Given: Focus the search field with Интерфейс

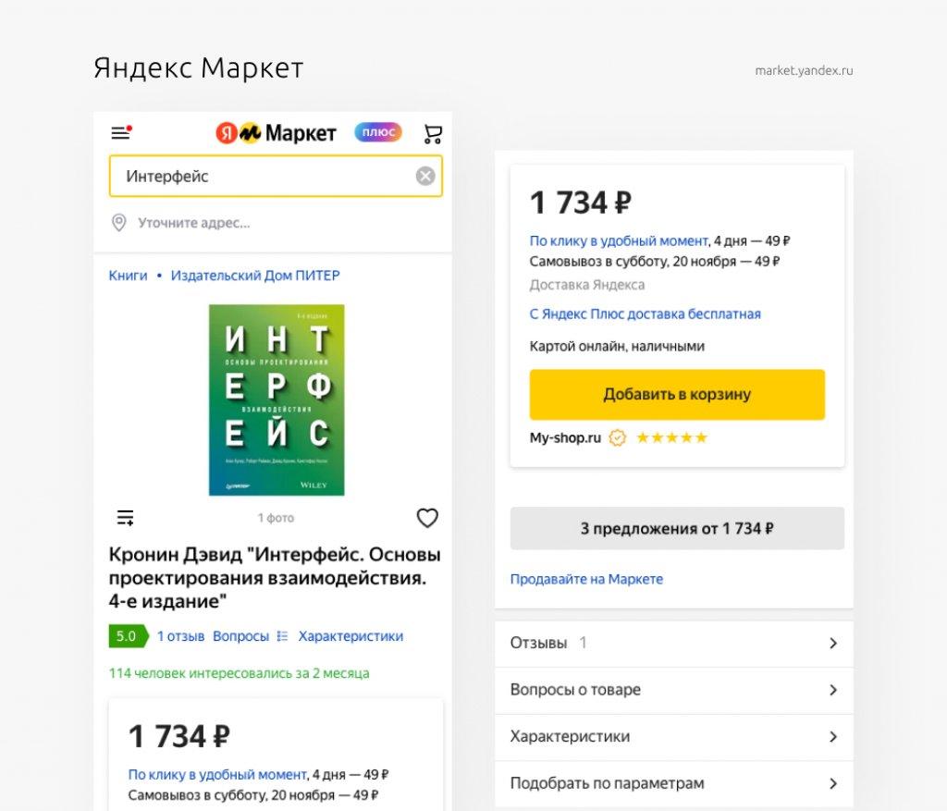Looking at the screenshot, I should [x=276, y=176].
